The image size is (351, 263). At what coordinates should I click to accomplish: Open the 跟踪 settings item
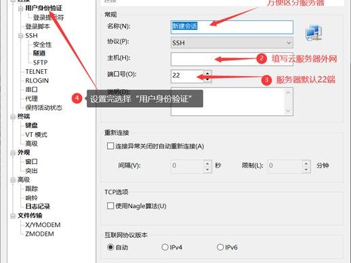[x=31, y=188]
